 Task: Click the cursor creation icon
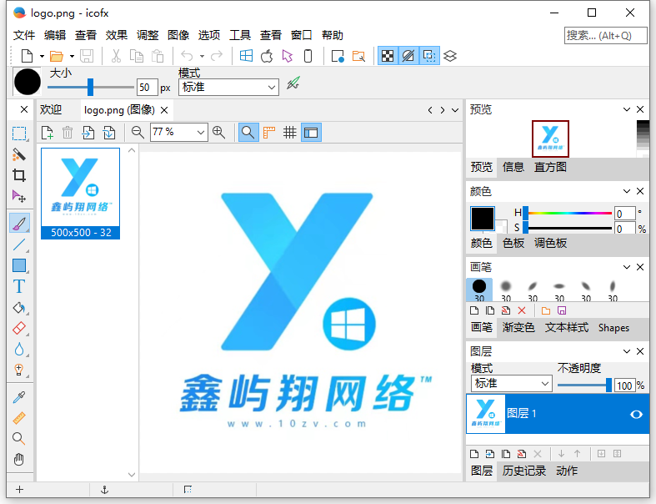click(288, 56)
